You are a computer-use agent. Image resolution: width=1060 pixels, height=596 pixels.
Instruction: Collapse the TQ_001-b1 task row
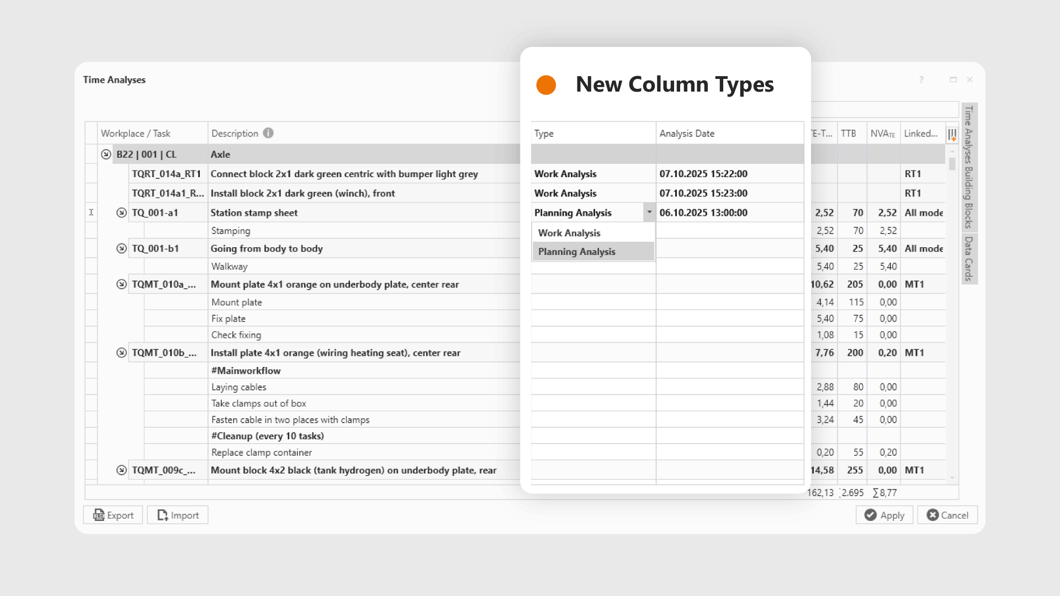[x=121, y=248]
